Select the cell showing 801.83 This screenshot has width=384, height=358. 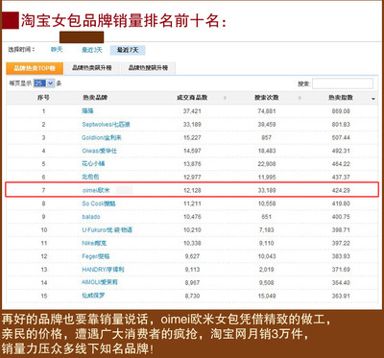tap(341, 124)
